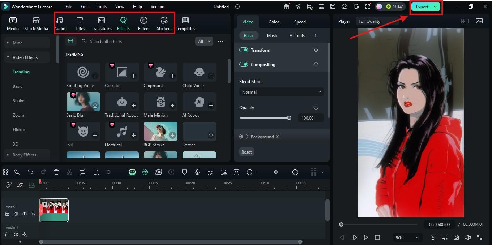Select the Basic Blur effect thumbnail

coord(83,102)
